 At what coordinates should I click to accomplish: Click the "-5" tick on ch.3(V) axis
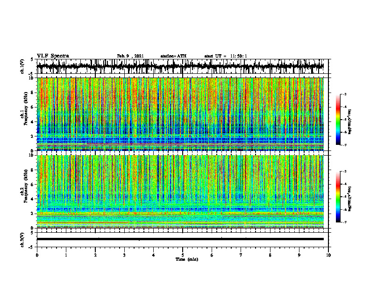(x=31, y=247)
